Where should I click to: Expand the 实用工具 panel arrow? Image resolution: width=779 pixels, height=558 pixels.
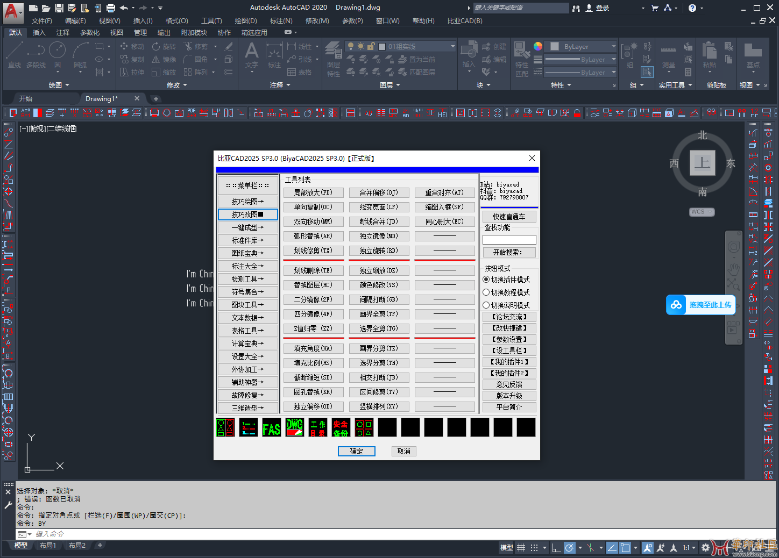(690, 85)
